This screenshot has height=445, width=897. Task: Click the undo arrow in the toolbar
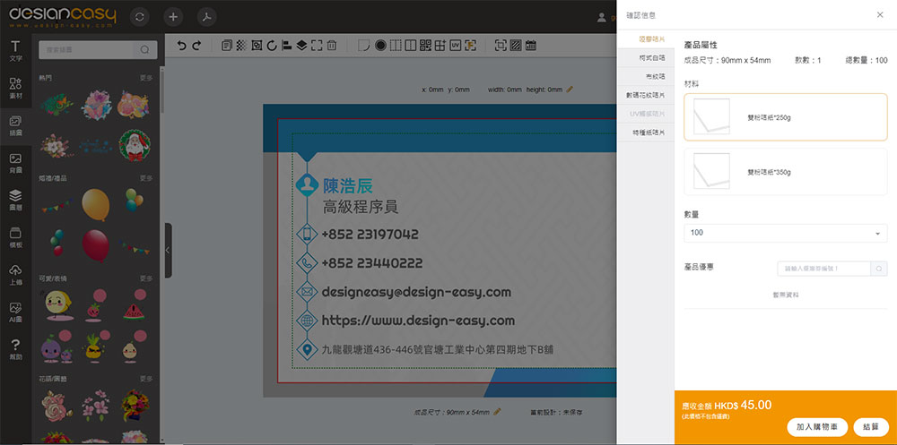click(182, 46)
